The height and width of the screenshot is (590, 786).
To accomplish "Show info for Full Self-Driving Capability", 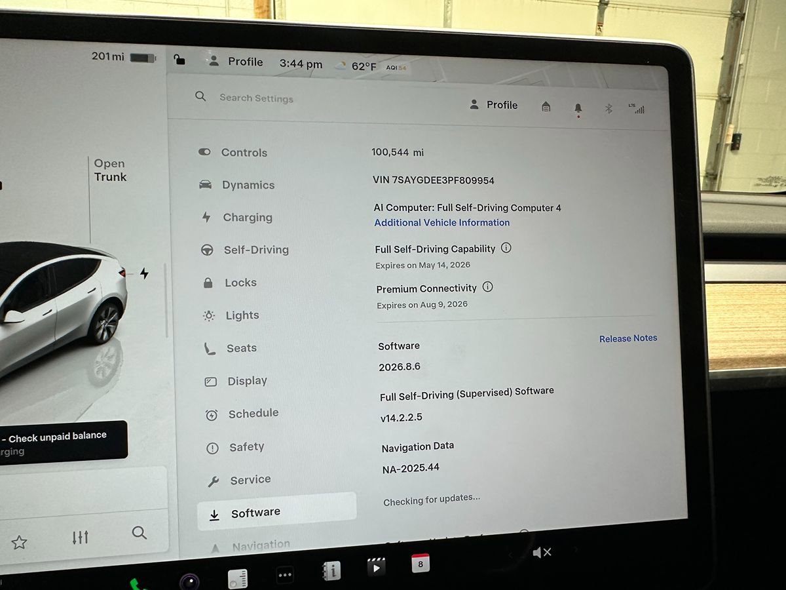I will [506, 248].
